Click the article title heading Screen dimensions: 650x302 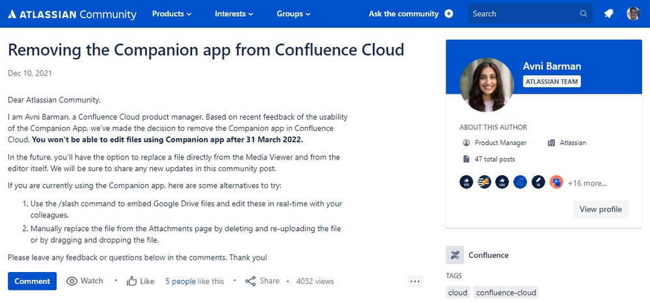[206, 49]
